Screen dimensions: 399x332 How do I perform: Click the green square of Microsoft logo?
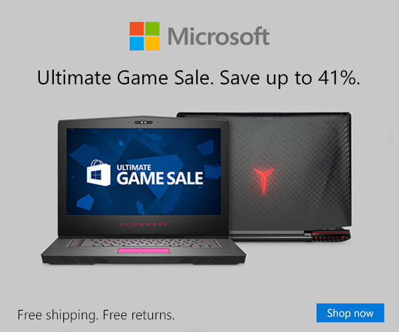152,29
